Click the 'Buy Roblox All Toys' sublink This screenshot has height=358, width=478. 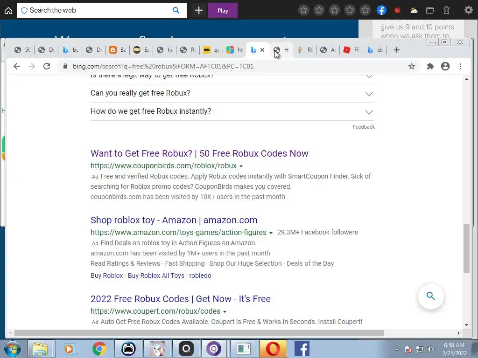[x=156, y=275]
